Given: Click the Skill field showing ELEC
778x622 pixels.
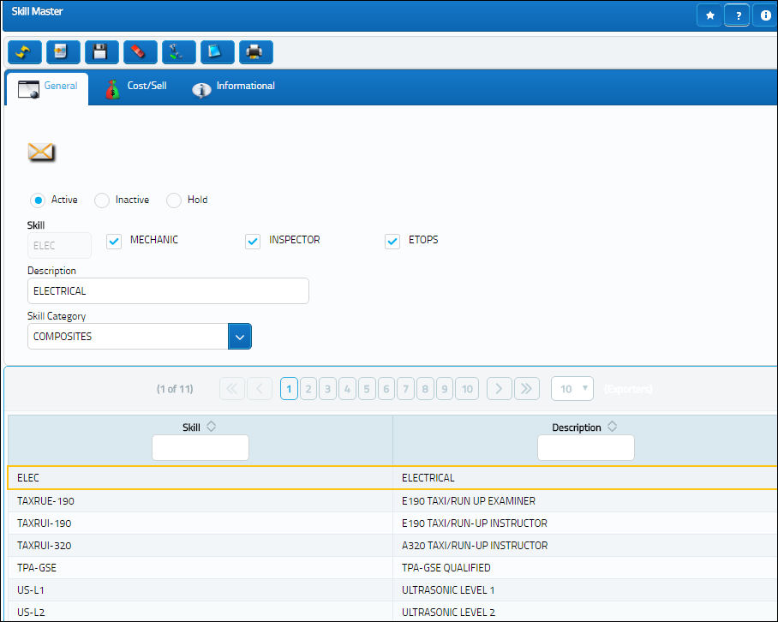Looking at the screenshot, I should point(59,246).
